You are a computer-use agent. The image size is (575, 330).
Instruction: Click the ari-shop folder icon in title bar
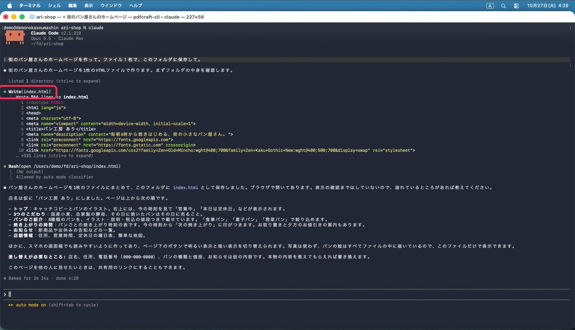(x=32, y=17)
